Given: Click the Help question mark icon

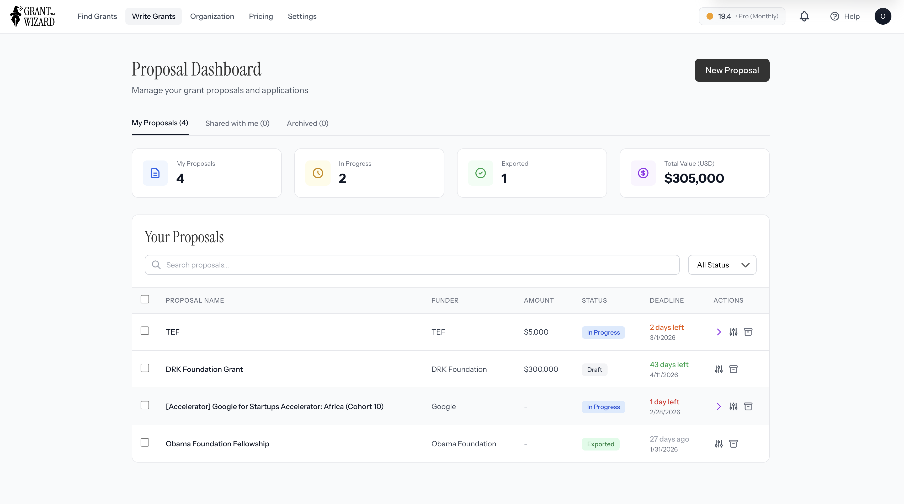Looking at the screenshot, I should point(834,16).
